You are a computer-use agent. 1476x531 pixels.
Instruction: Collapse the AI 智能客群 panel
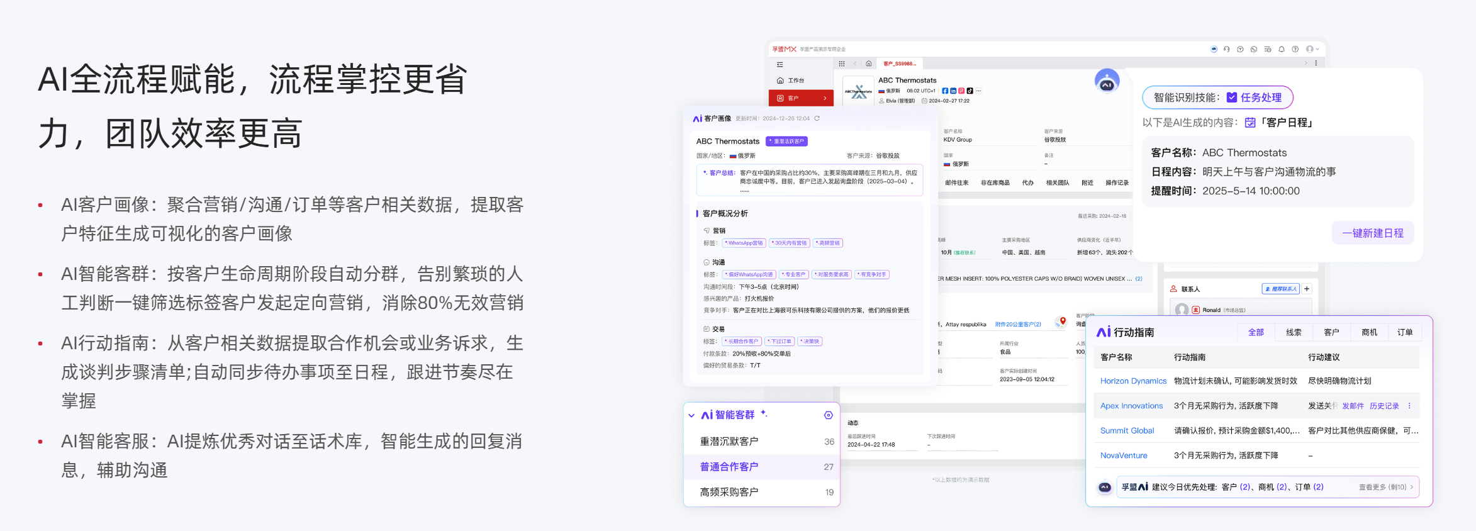pos(691,415)
